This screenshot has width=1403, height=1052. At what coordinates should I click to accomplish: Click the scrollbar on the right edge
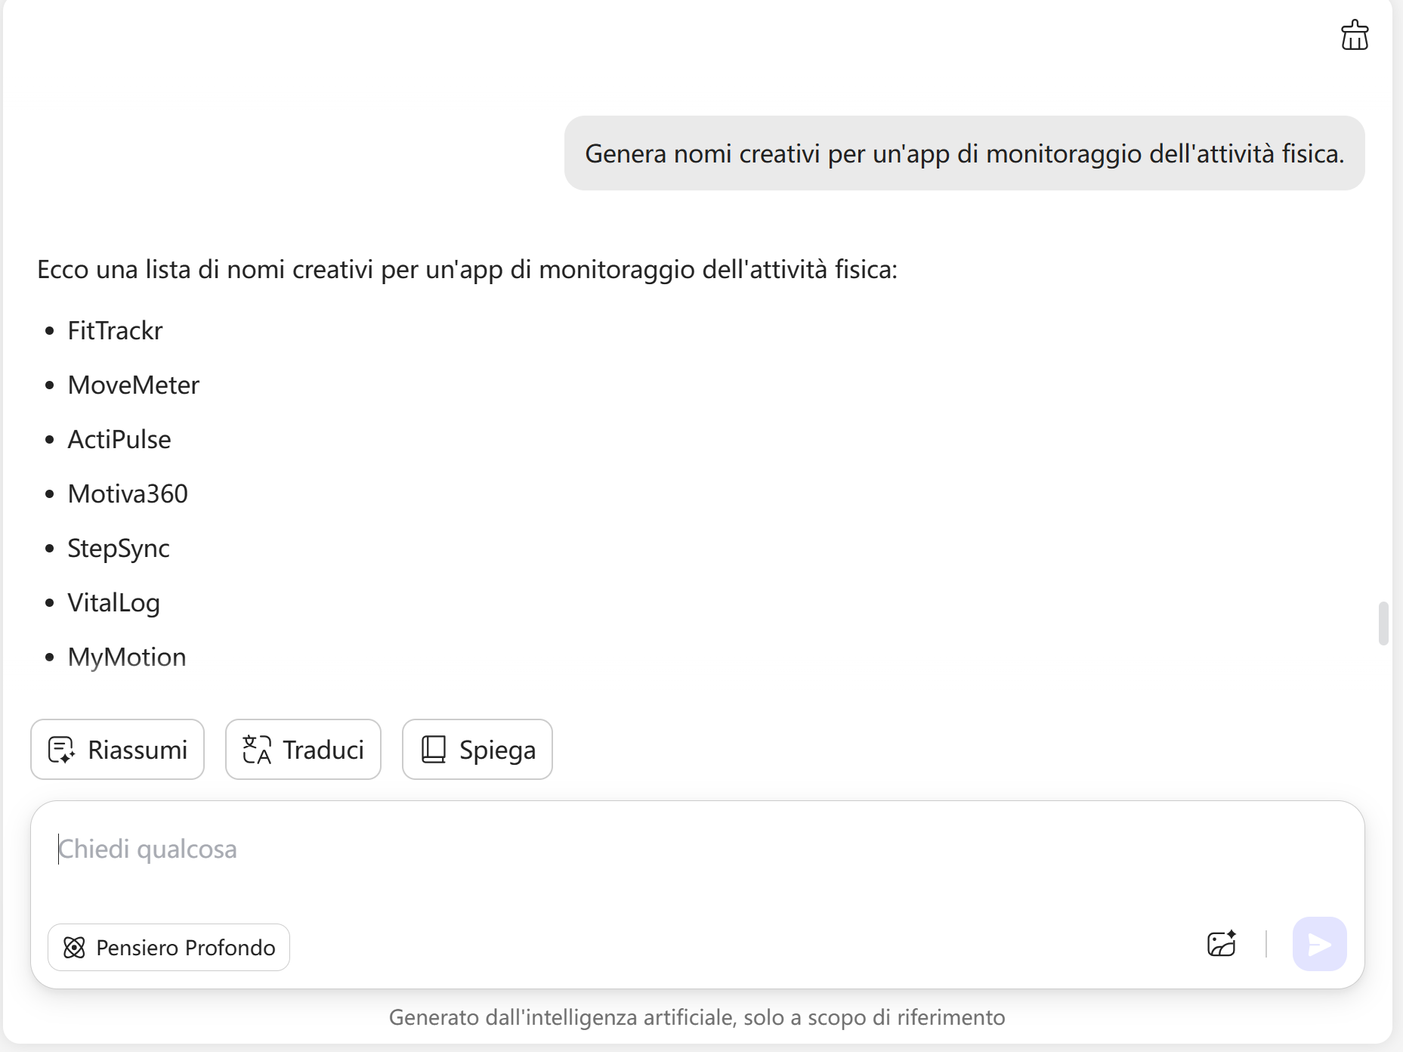[1383, 623]
